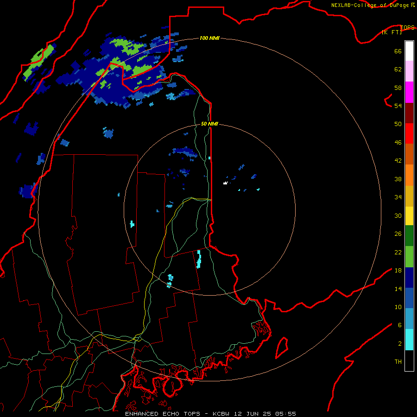Click the NEXLAB-College of DuPage credit text
417x417 pixels.
click(370, 5)
